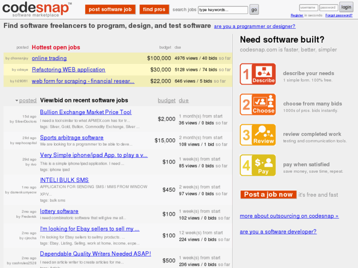358x268 pixels.
Task: Click 'by cjrocha' poster name
Action: click(28, 238)
